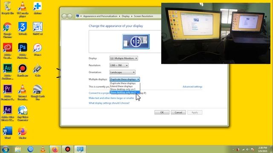
Task: Open File Explorer from taskbar
Action: 18,149
